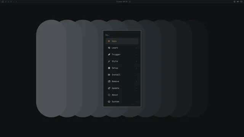Image resolution: width=244 pixels, height=137 pixels.
Task: Expand the Remove submenu chevron
Action: [136, 81]
